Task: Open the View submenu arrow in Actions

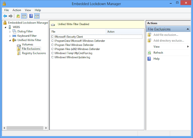Action: [x=188, y=46]
